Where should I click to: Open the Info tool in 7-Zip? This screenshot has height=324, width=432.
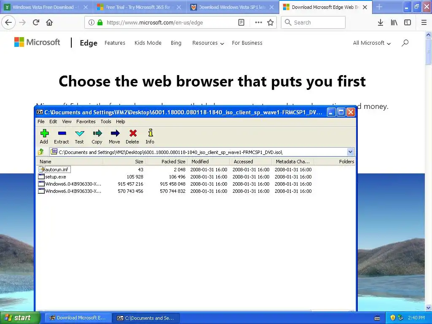(150, 136)
